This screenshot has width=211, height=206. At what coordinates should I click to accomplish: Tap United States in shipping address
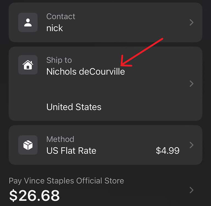pyautogui.click(x=74, y=107)
